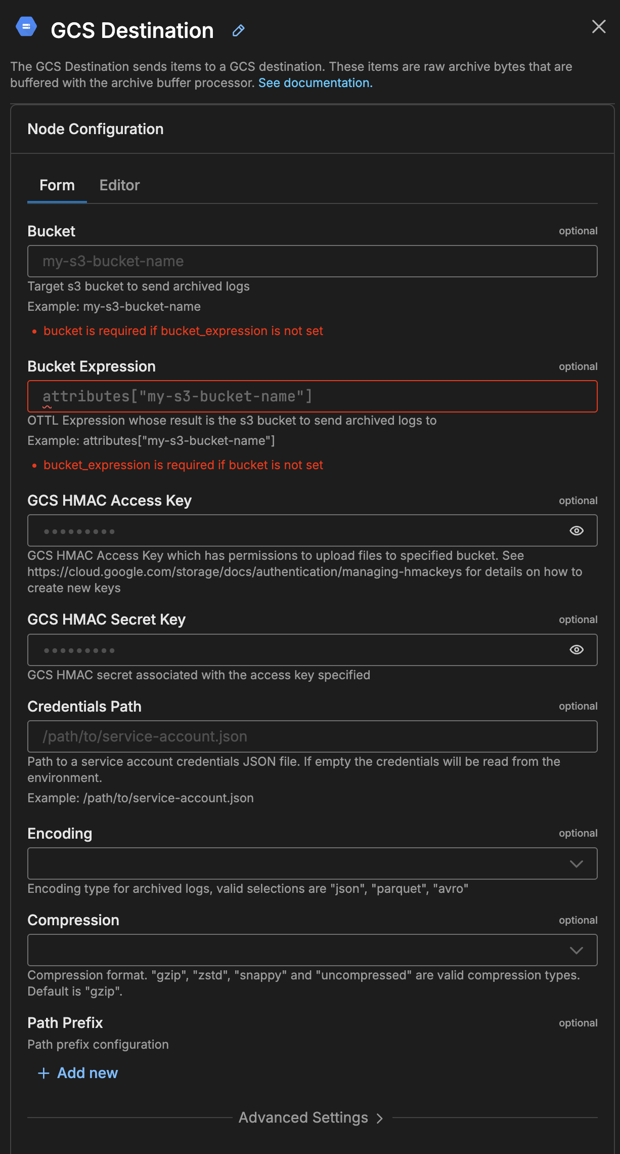The image size is (620, 1154).
Task: Click into the Bucket input field
Action: (312, 261)
